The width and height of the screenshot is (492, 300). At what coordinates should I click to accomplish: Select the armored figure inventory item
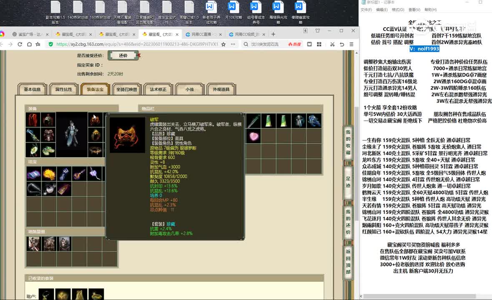tap(299, 121)
